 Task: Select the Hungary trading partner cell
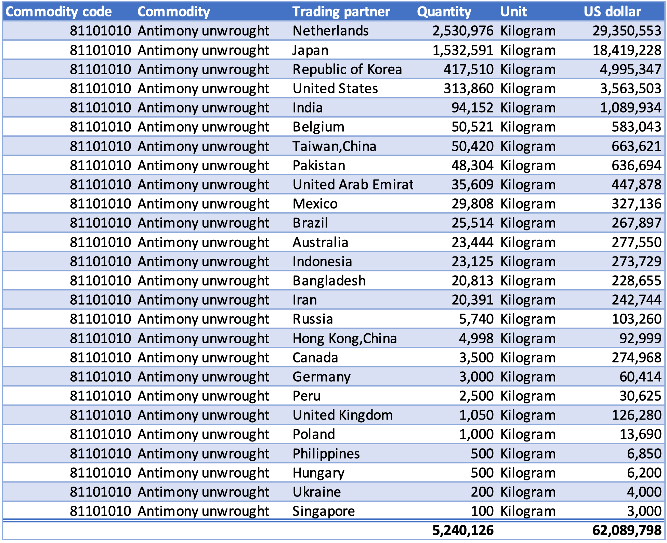pos(318,473)
